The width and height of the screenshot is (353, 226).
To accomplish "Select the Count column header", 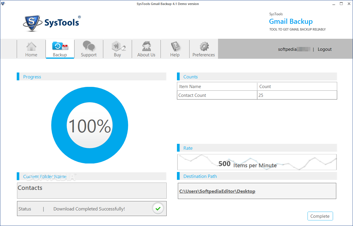I will (297, 87).
